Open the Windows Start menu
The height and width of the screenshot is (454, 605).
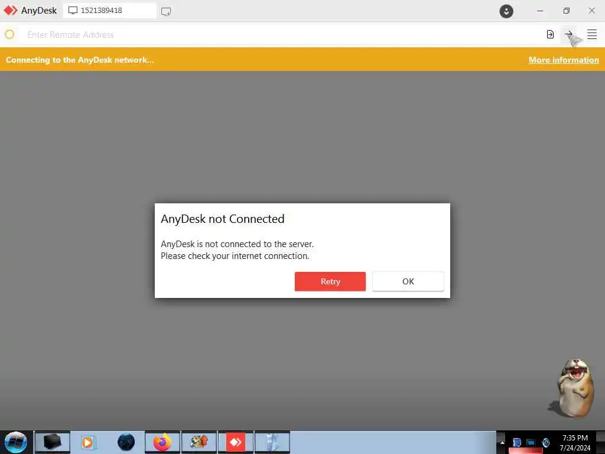[x=16, y=442]
